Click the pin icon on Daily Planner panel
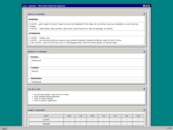 click(144, 14)
